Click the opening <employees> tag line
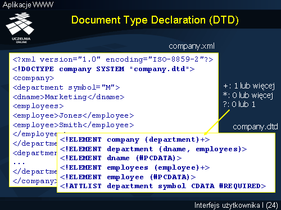This screenshot has width=281, height=210. pos(38,106)
